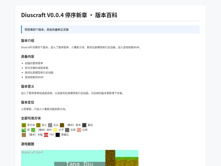Image resolution: width=221 pixels, height=166 pixels.
Task: Click the grass block (草方块) icon
Action: (x=24, y=125)
